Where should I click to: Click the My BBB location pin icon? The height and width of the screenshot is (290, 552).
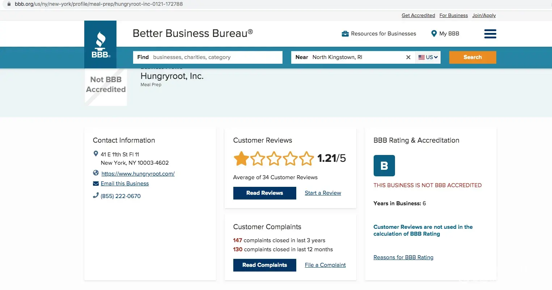pos(434,34)
